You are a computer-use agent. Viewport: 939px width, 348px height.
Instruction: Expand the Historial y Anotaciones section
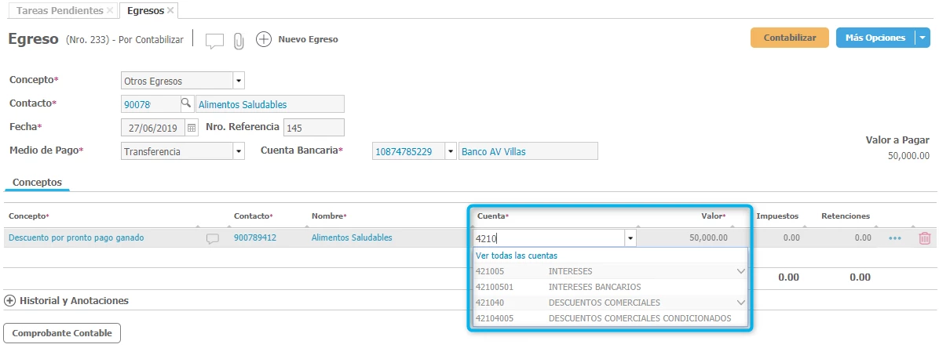(x=10, y=300)
